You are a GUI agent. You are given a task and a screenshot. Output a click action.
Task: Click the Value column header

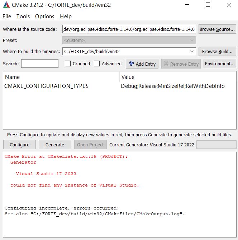click(128, 77)
